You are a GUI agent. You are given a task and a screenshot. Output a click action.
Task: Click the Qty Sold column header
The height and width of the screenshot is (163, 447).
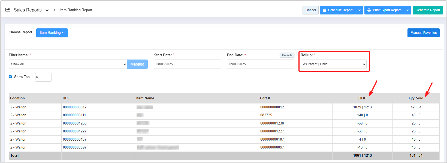(416, 98)
